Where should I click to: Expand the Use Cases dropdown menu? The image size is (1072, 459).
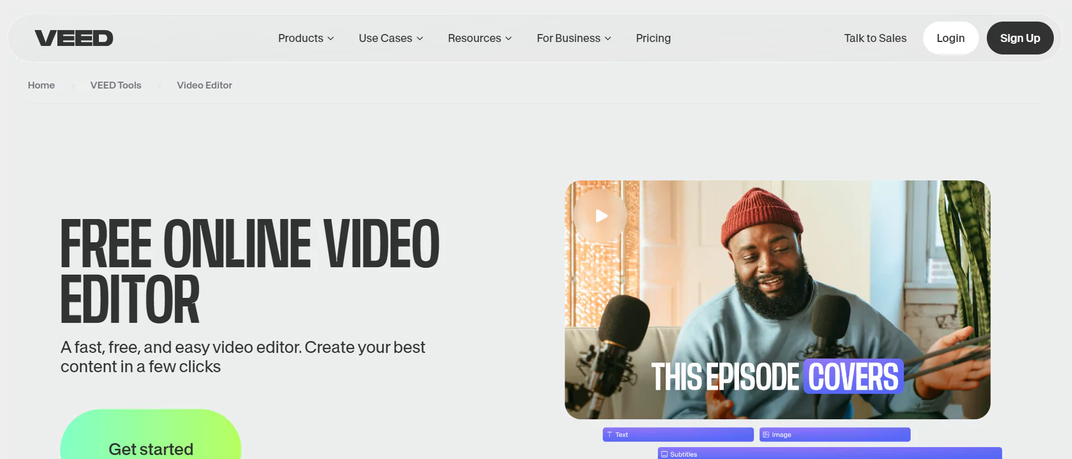pos(391,38)
